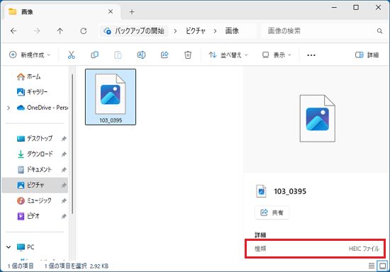This screenshot has width=390, height=272.
Task: Click the Share icon in toolbar
Action: (x=165, y=55)
